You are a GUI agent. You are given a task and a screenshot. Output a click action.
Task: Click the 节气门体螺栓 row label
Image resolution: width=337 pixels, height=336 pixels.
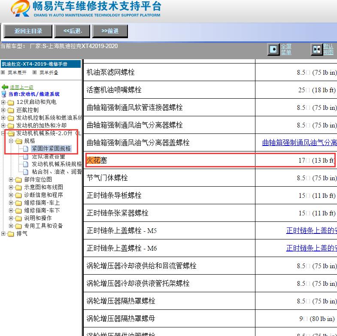point(107,178)
